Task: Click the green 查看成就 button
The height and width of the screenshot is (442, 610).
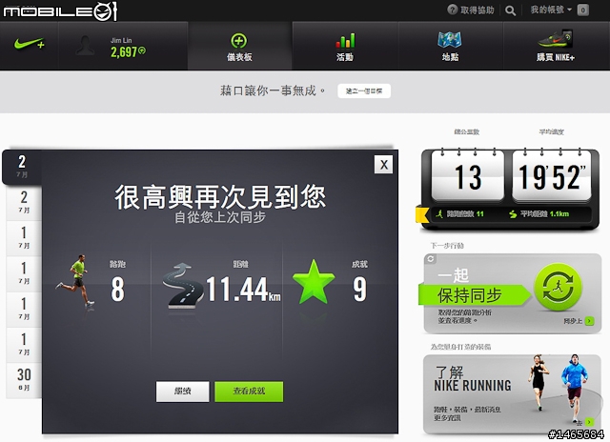Action: (x=249, y=392)
